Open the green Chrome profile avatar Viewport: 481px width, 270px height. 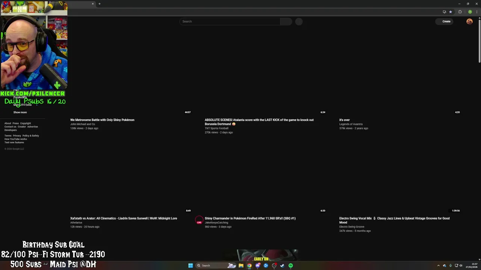[x=470, y=12]
